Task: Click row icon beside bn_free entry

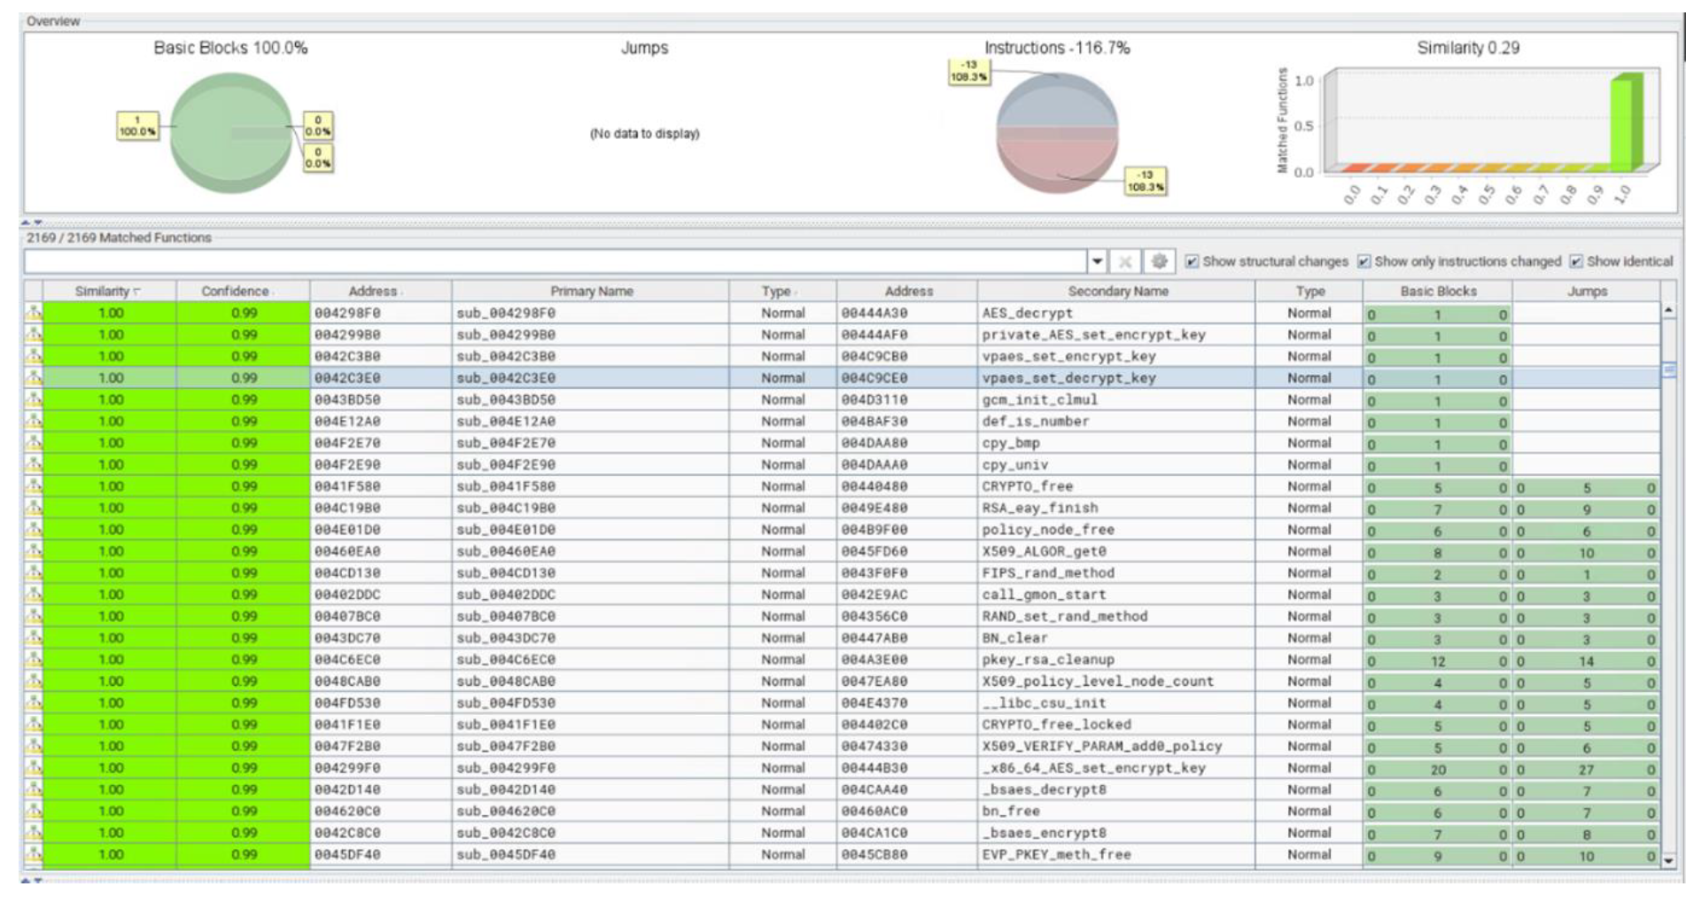Action: pos(34,812)
